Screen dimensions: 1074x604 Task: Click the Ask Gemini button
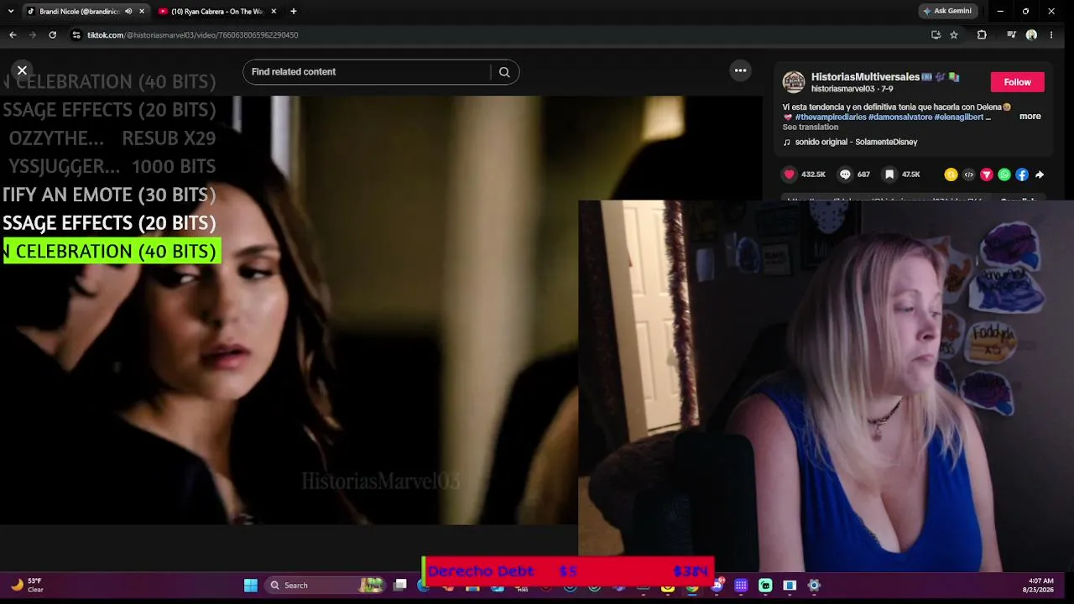click(x=947, y=12)
